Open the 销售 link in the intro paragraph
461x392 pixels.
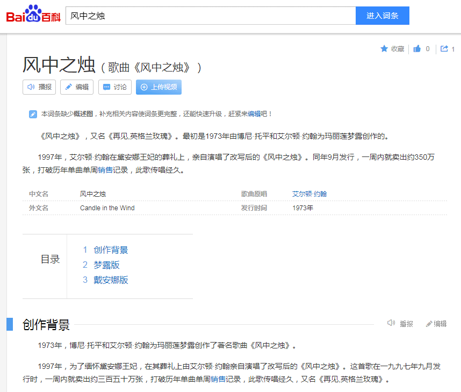point(105,170)
